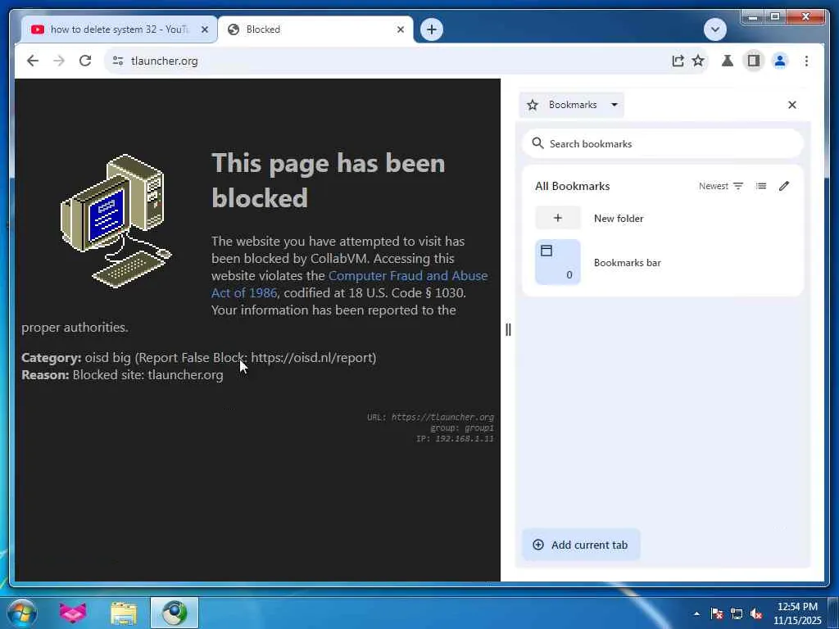
Task: Close the YouTube tab
Action: click(204, 29)
